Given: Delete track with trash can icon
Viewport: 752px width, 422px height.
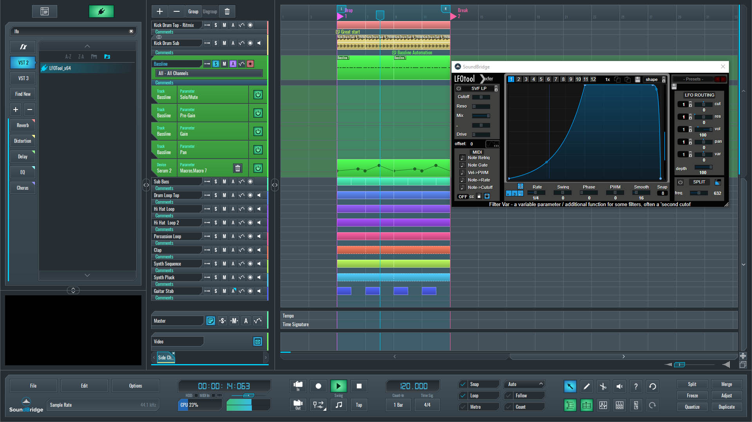Looking at the screenshot, I should [x=227, y=11].
